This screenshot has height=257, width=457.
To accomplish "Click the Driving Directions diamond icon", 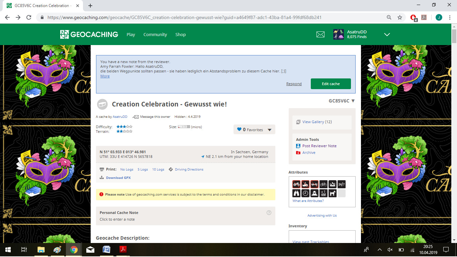I will pyautogui.click(x=171, y=170).
